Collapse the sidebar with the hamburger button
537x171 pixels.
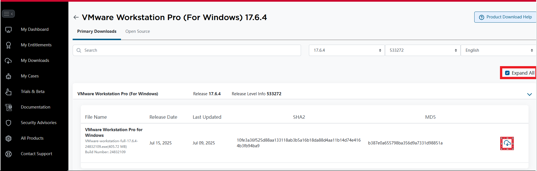point(8,14)
